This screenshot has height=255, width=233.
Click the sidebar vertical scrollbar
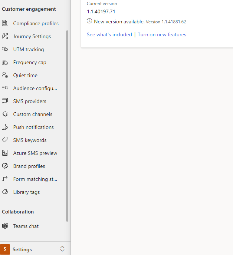[x=67, y=126]
